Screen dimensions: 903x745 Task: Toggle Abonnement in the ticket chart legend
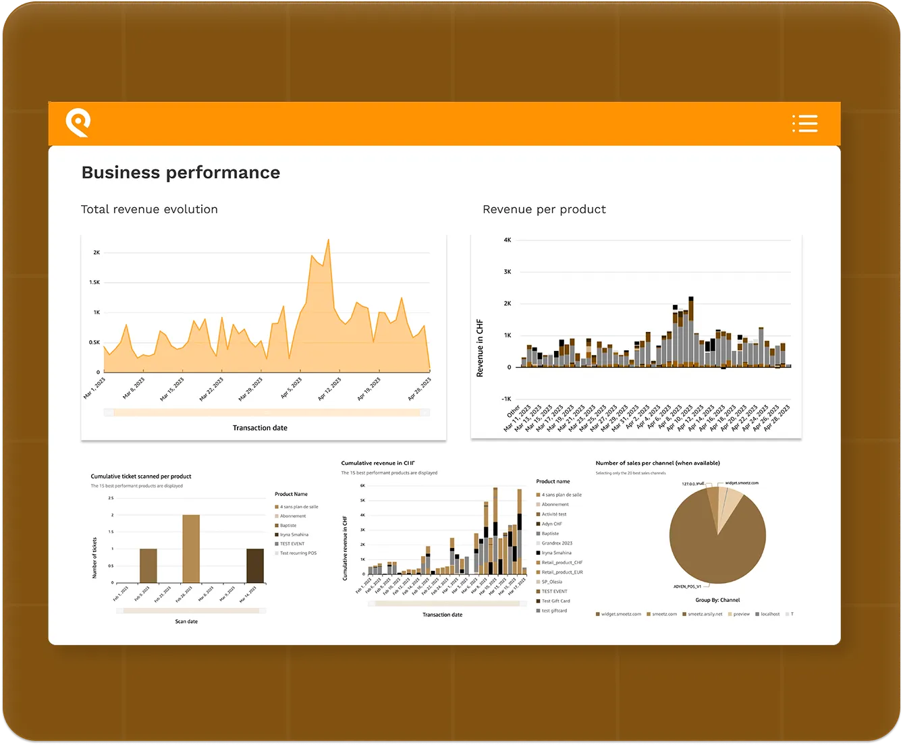290,516
